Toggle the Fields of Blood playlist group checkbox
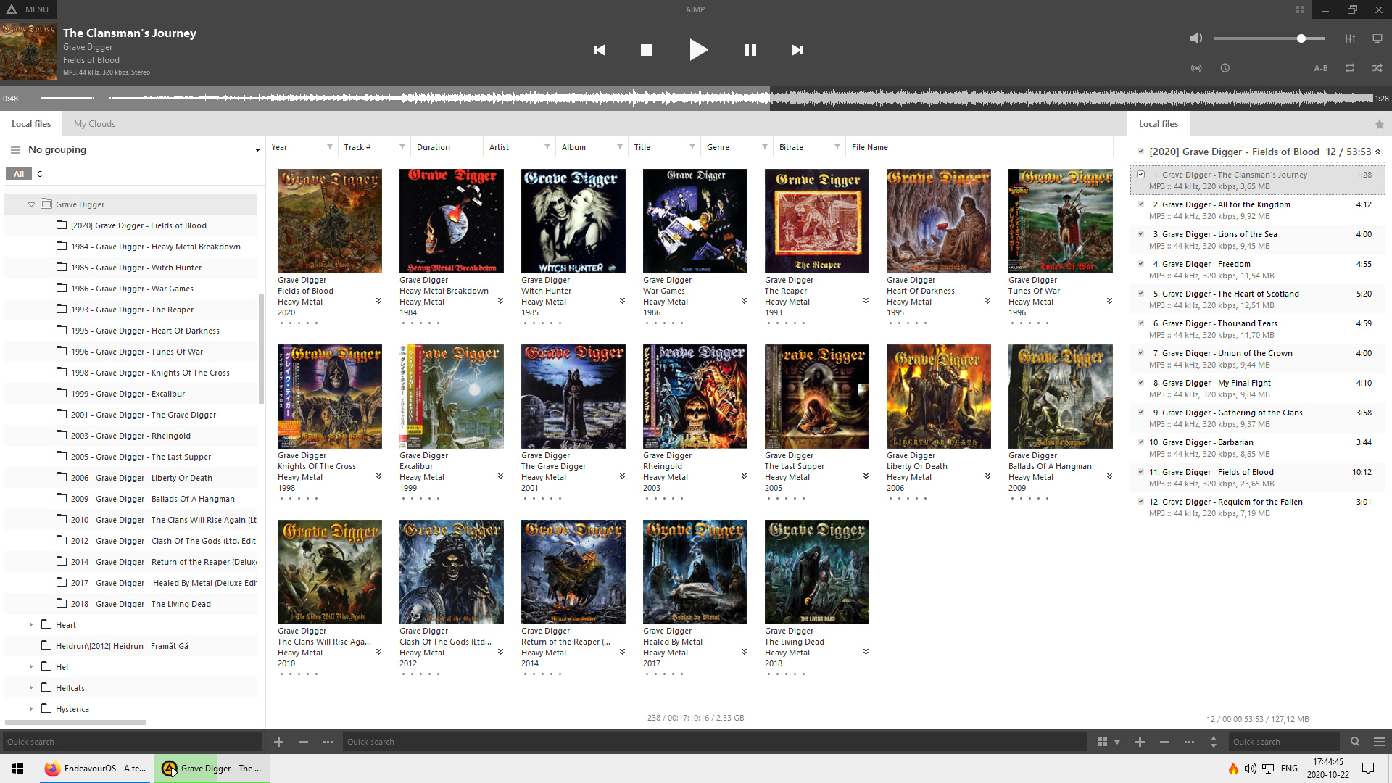 click(1140, 152)
